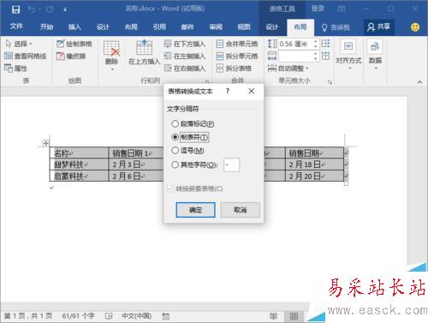428x323 pixels.
Task: Click 在下方插入 insert below
Action: coord(185,44)
